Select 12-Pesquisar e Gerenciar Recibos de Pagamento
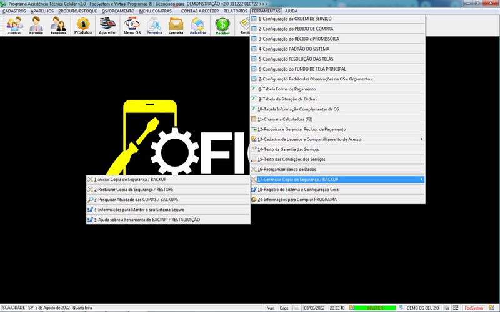 [337, 129]
